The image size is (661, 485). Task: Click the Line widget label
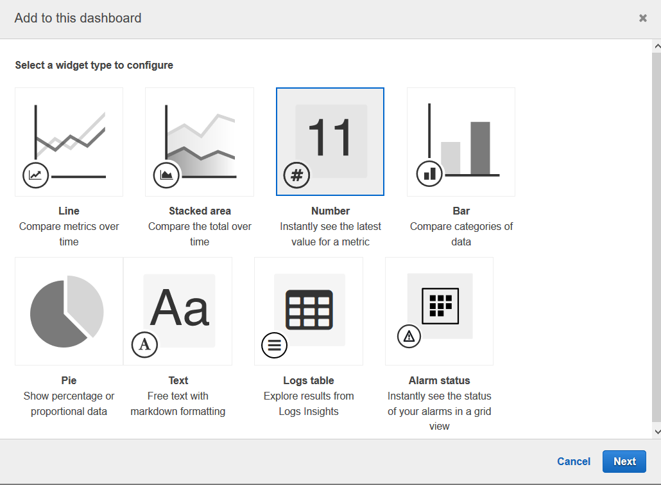tap(69, 211)
